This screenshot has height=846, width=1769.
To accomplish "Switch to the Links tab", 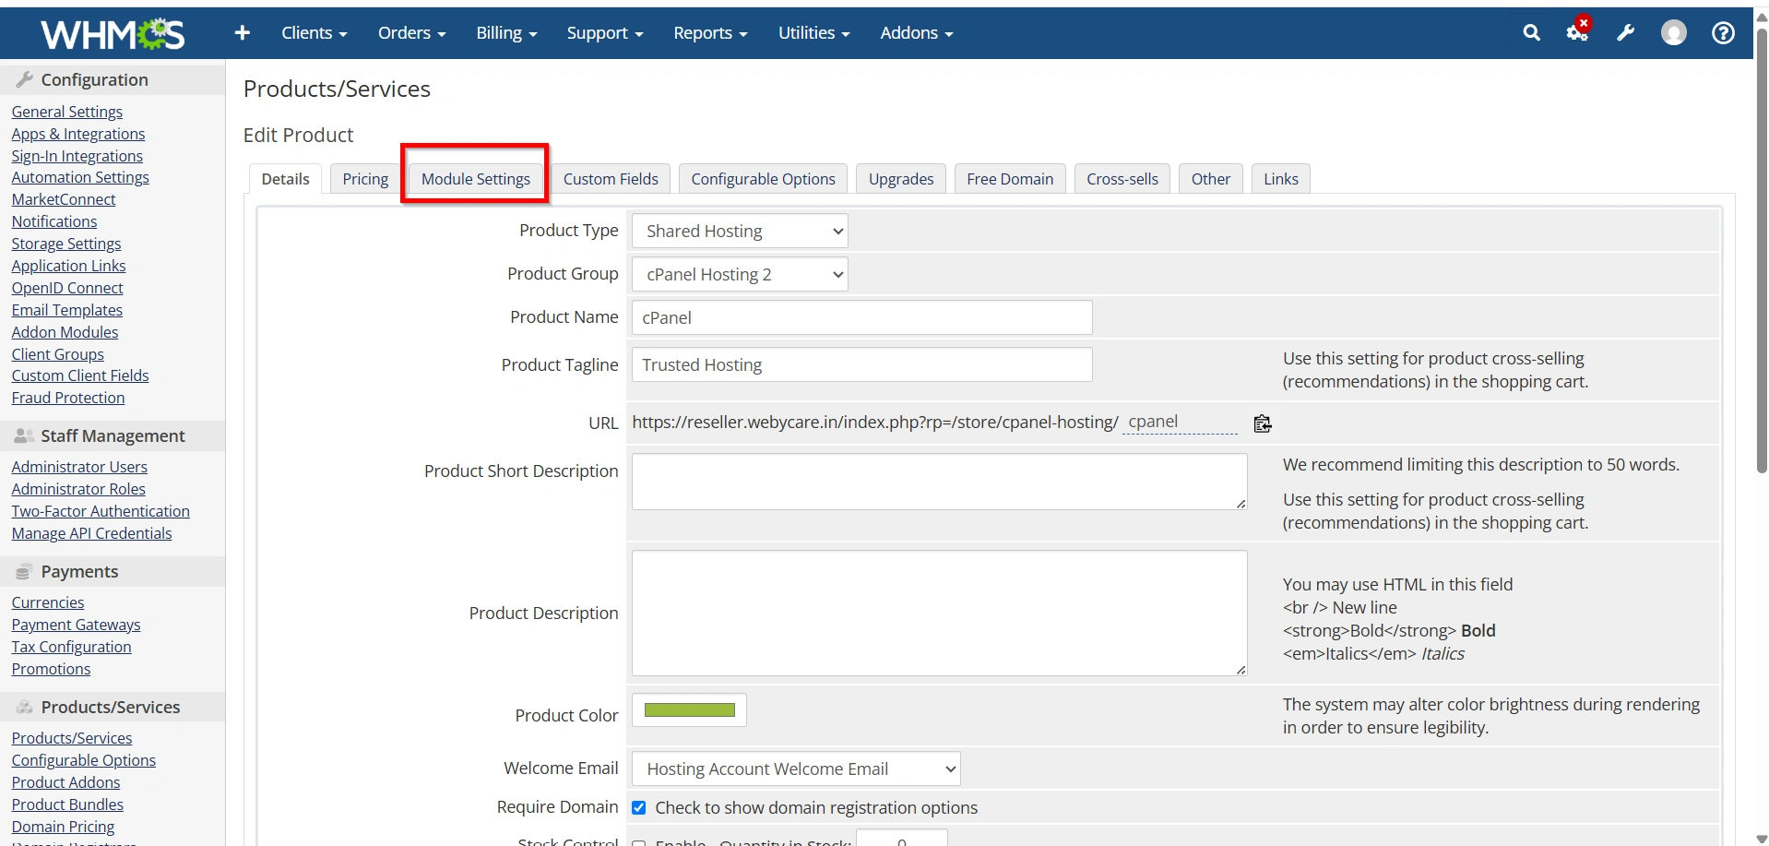I will pos(1281,179).
